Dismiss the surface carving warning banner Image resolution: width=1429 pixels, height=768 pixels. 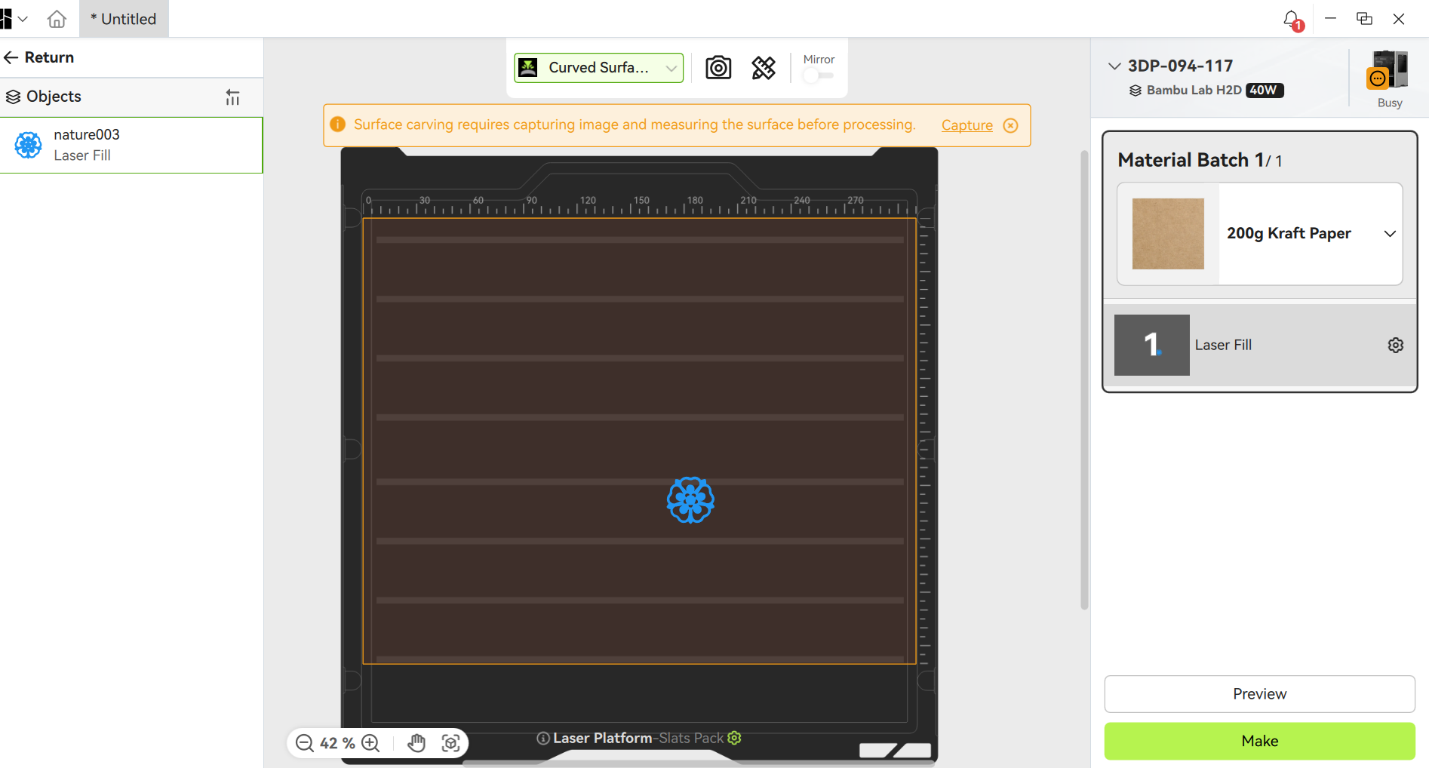tap(1011, 125)
